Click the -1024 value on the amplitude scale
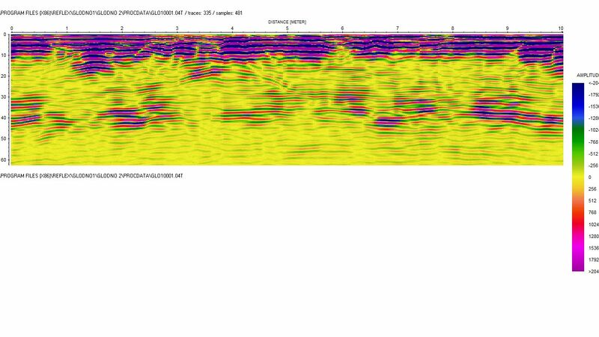 coord(593,130)
